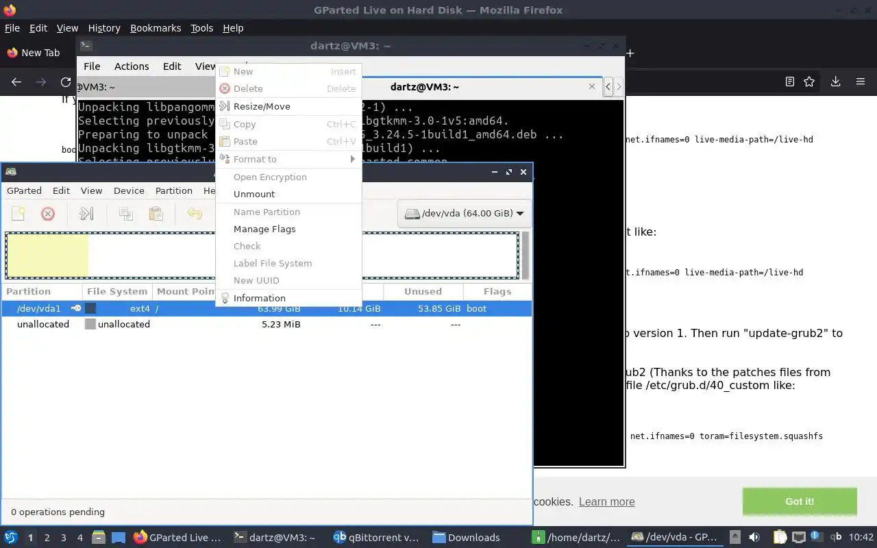Click the Flags column header
The width and height of the screenshot is (877, 548).
497,291
